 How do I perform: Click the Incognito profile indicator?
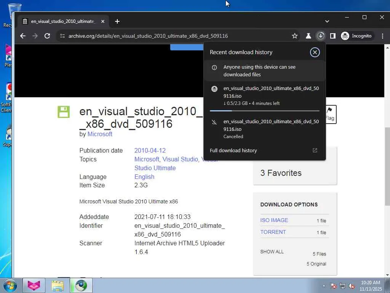356,36
